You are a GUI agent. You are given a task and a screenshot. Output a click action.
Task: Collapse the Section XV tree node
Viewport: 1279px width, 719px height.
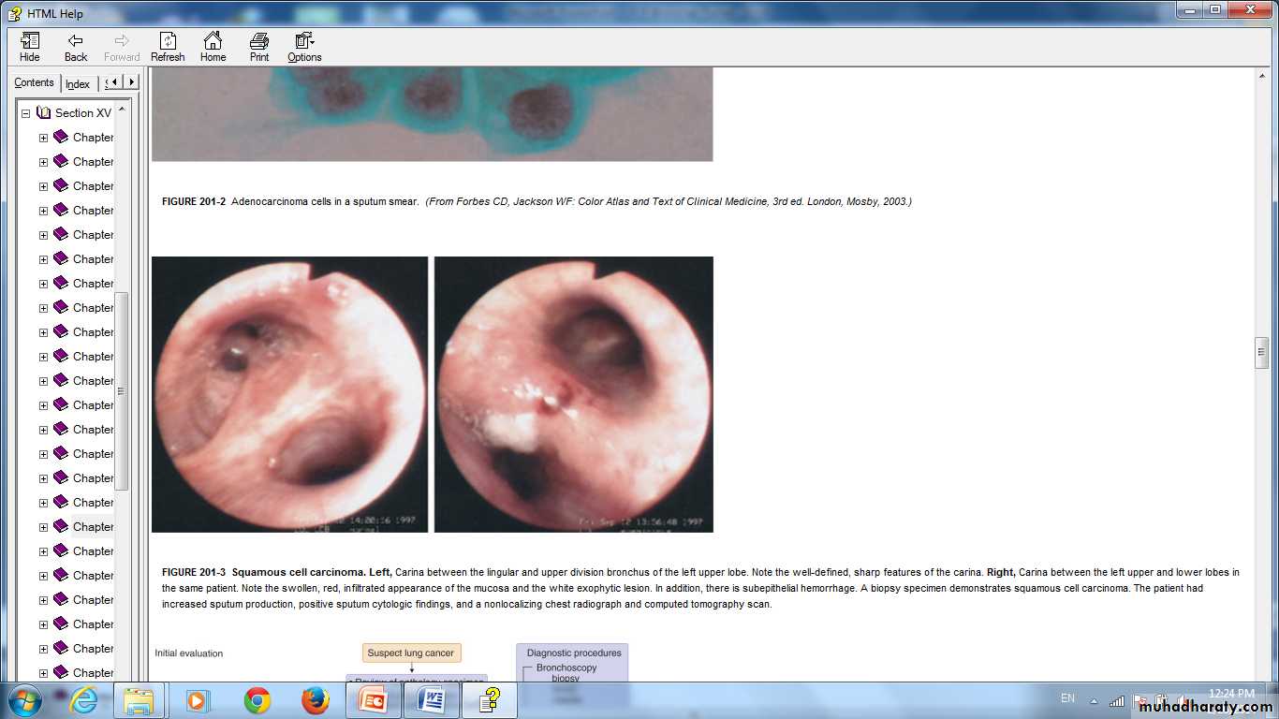(x=26, y=113)
